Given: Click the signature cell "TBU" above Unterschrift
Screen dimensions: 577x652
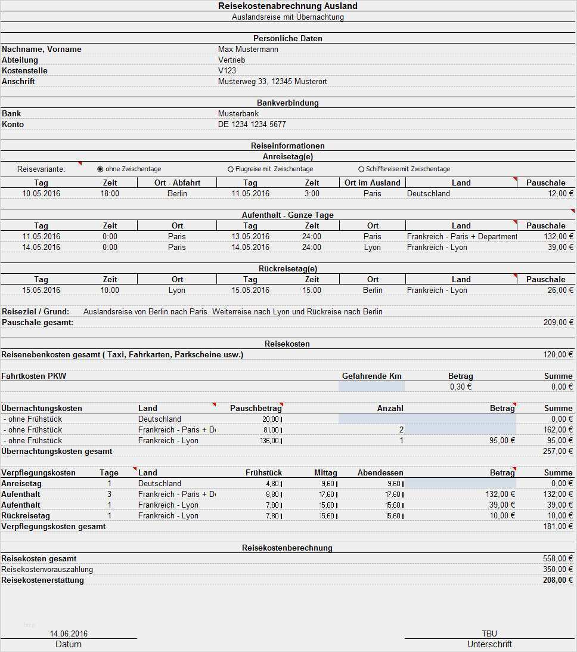Looking at the screenshot, I should click(489, 634).
